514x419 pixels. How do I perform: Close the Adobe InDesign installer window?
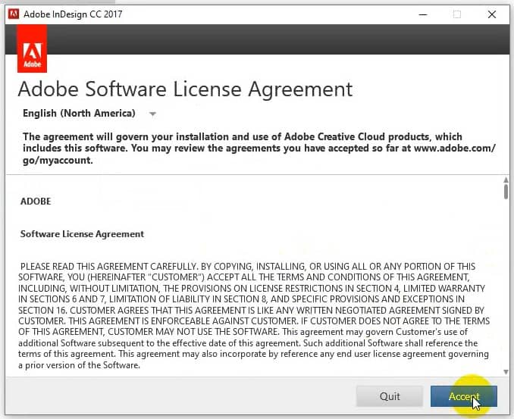pyautogui.click(x=493, y=14)
